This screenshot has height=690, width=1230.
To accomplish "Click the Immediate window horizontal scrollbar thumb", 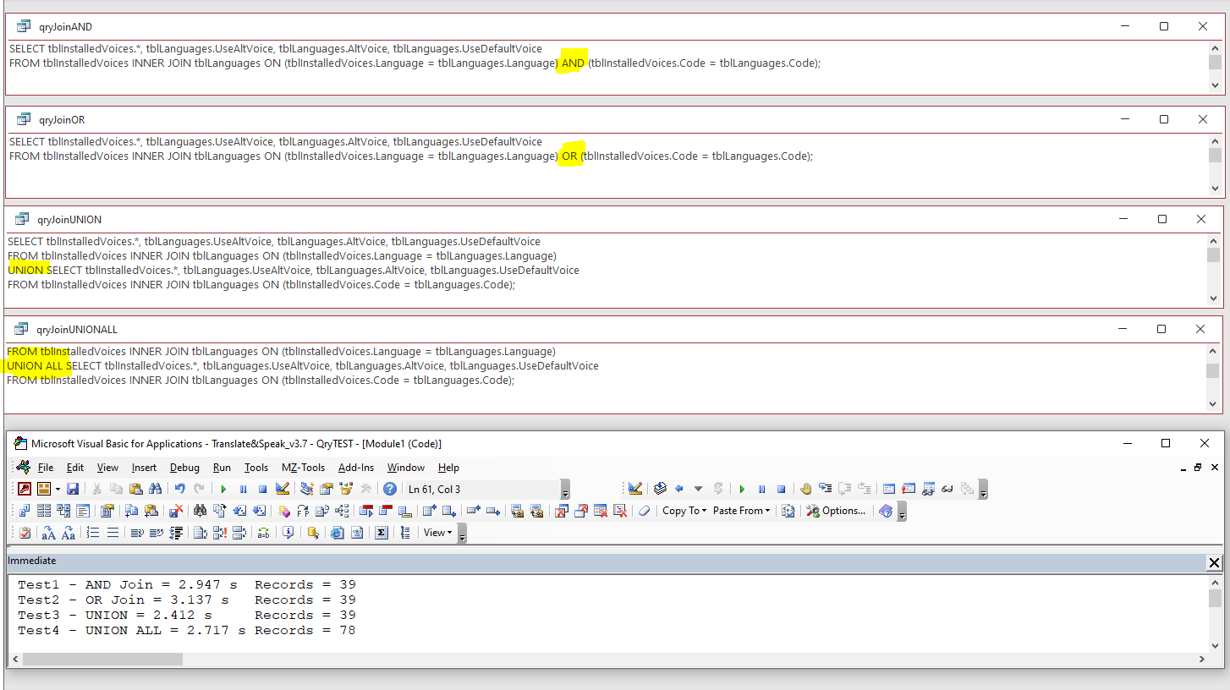I will (x=98, y=659).
